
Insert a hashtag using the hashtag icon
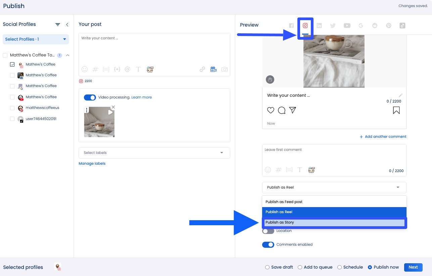pos(95,69)
